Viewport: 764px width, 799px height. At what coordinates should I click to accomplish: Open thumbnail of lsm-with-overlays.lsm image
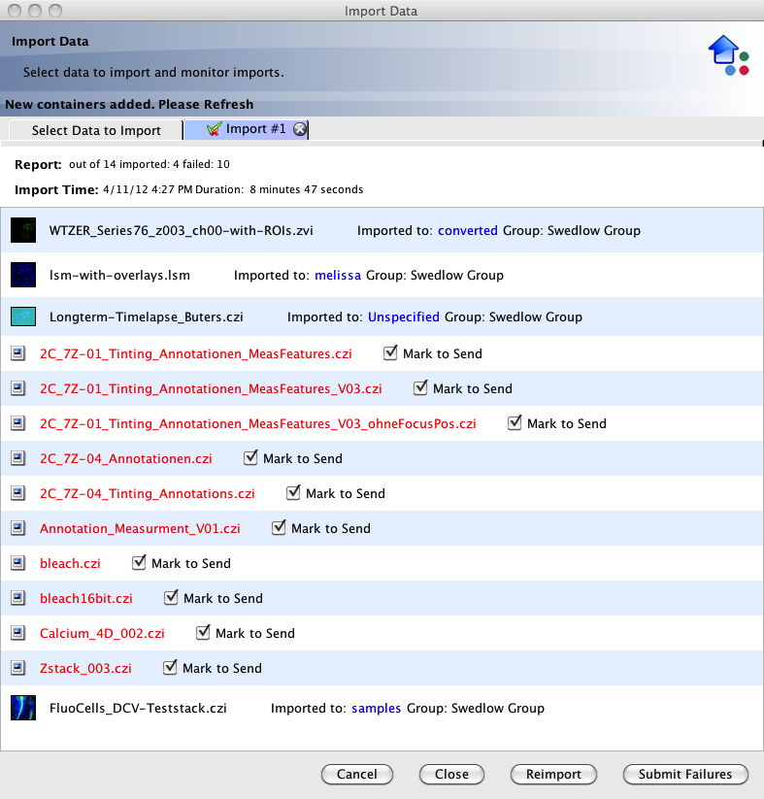coord(23,275)
